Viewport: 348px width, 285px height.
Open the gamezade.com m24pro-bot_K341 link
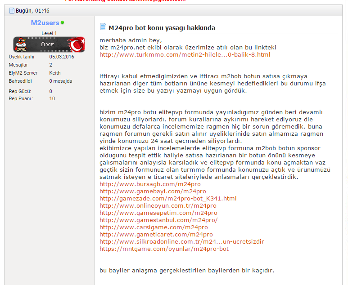tap(168, 198)
